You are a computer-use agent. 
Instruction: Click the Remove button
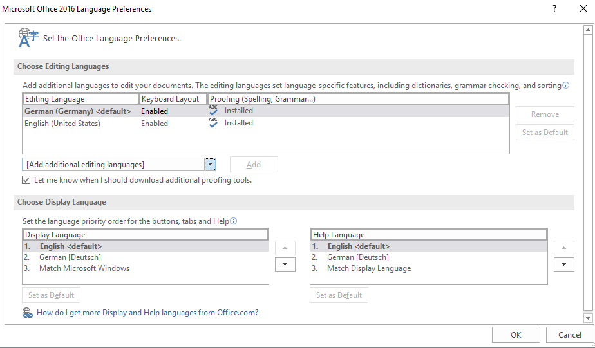click(x=545, y=114)
